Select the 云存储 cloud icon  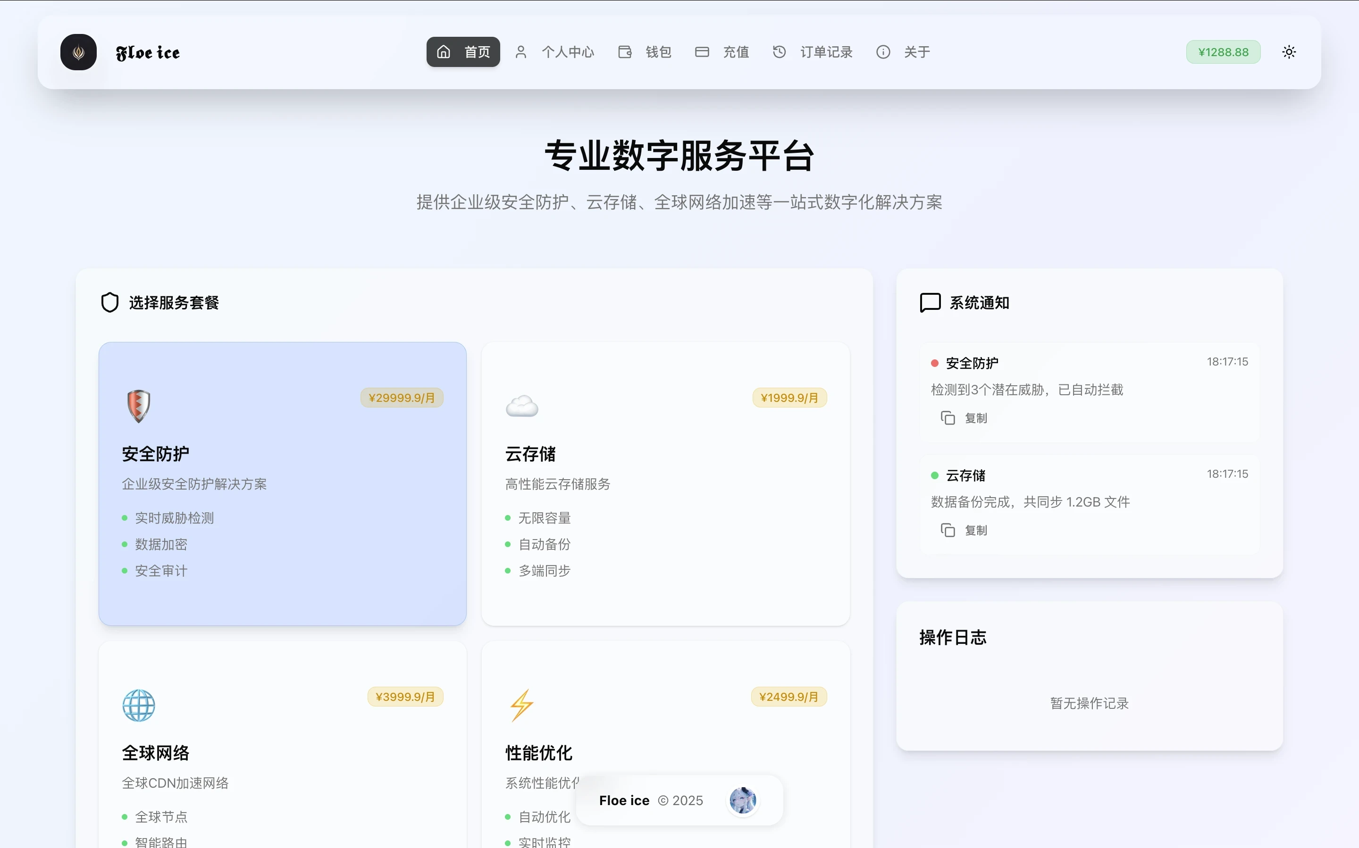tap(522, 406)
